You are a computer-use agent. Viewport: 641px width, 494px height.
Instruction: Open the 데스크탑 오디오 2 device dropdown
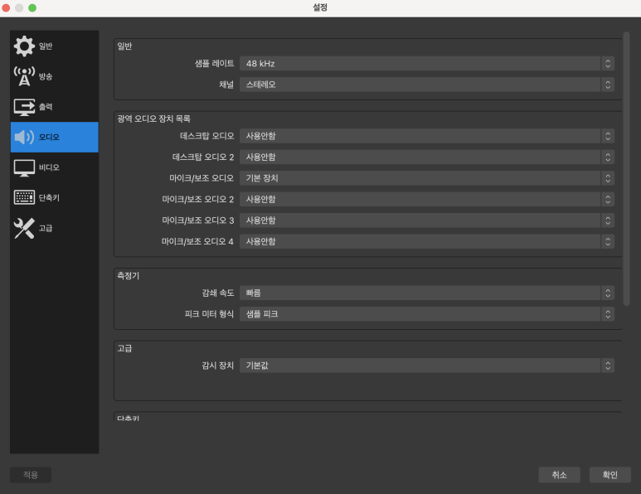(x=427, y=157)
